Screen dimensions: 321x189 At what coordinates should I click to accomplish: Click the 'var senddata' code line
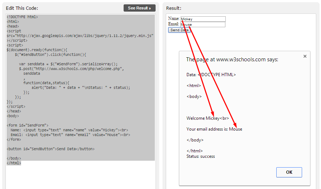pos(68,64)
